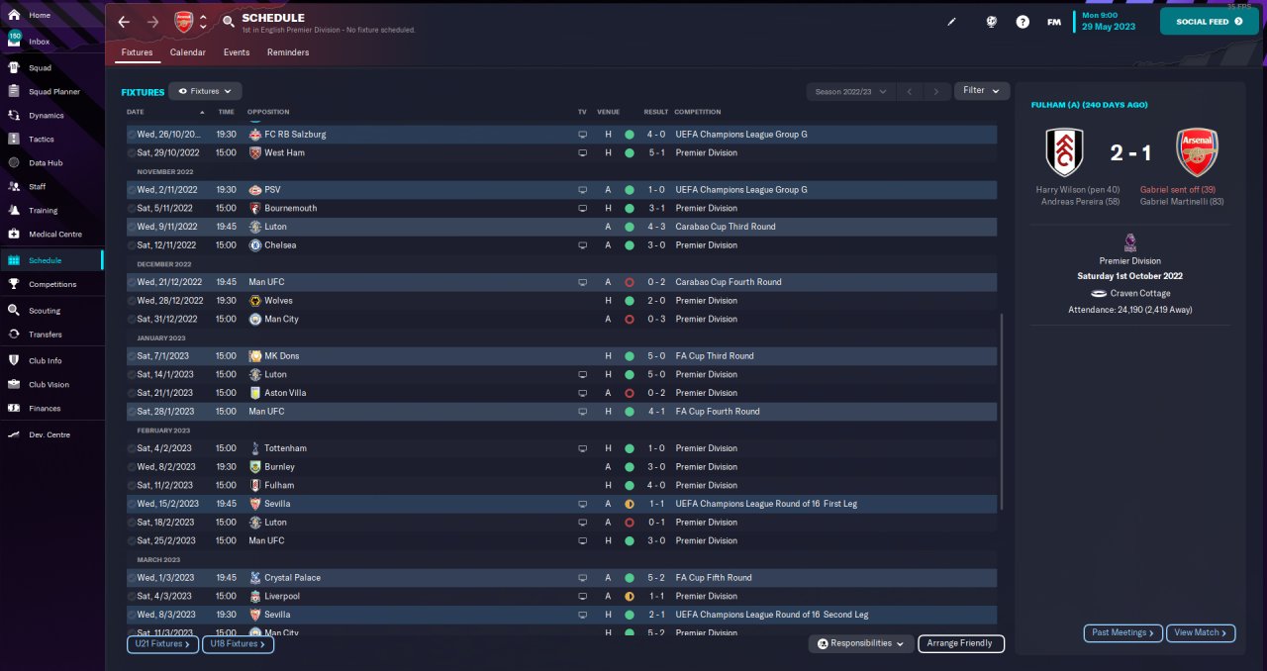Open Competitions from the sidebar
The image size is (1267, 671).
[x=52, y=284]
